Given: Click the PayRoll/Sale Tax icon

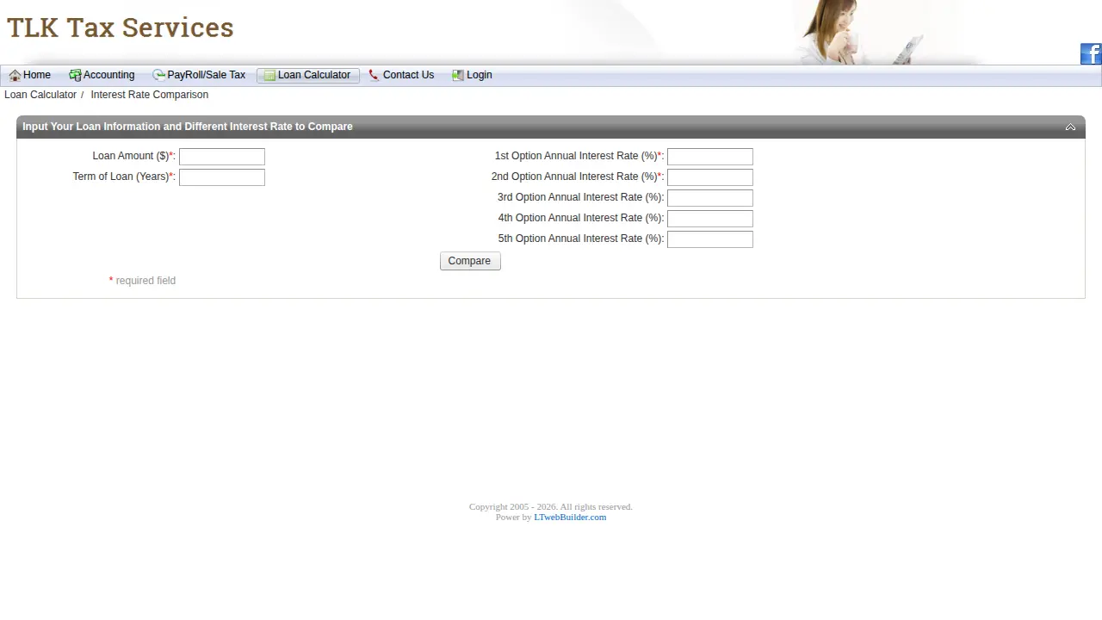Looking at the screenshot, I should [159, 76].
